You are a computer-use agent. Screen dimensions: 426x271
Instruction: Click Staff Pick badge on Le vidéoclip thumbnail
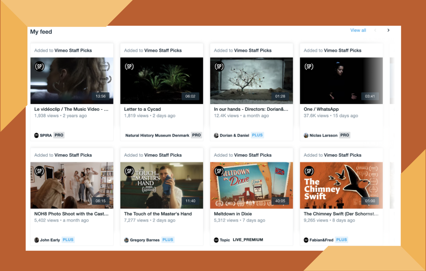point(39,66)
